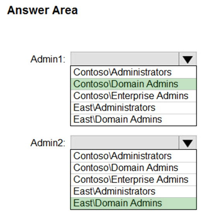The height and width of the screenshot is (214, 201).
Task: Expand the Admin1 dropdown arrow
Action: click(188, 59)
